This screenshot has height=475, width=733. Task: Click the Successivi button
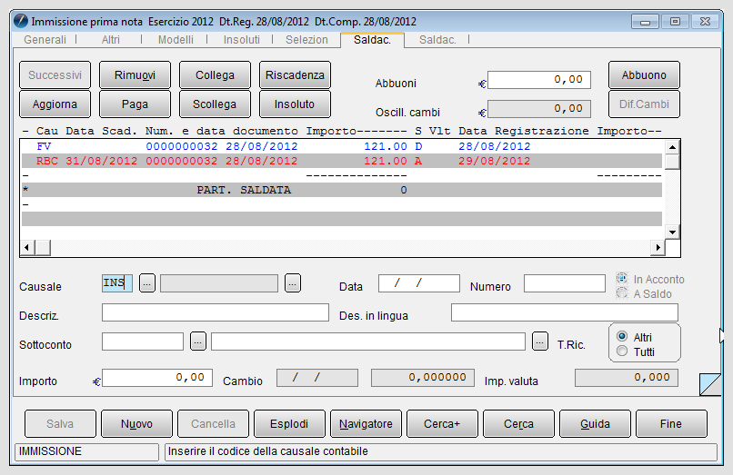pos(55,74)
